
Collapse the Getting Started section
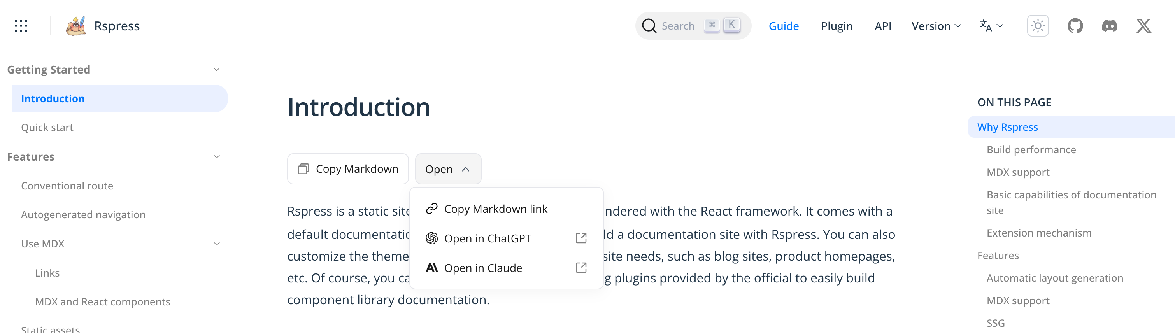click(x=217, y=69)
